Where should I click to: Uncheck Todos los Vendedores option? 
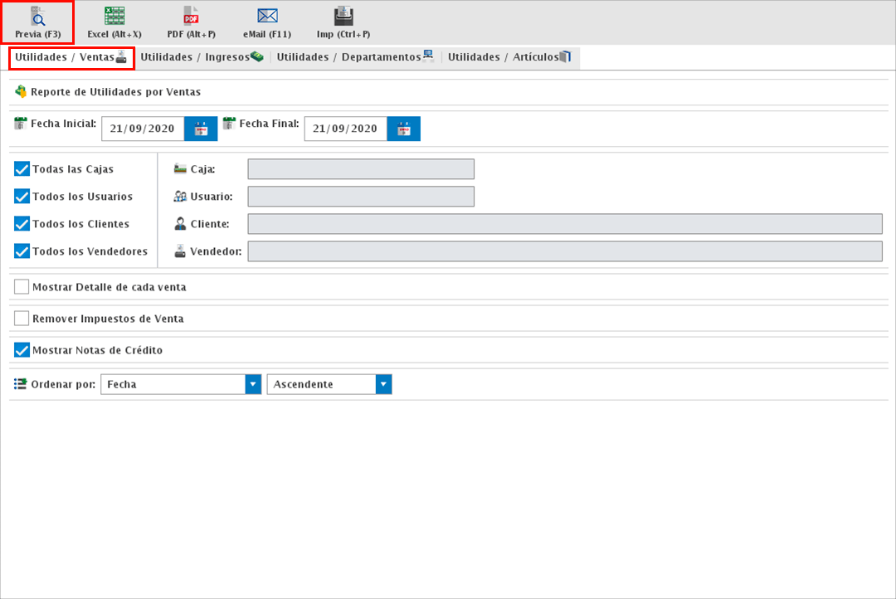(x=22, y=251)
